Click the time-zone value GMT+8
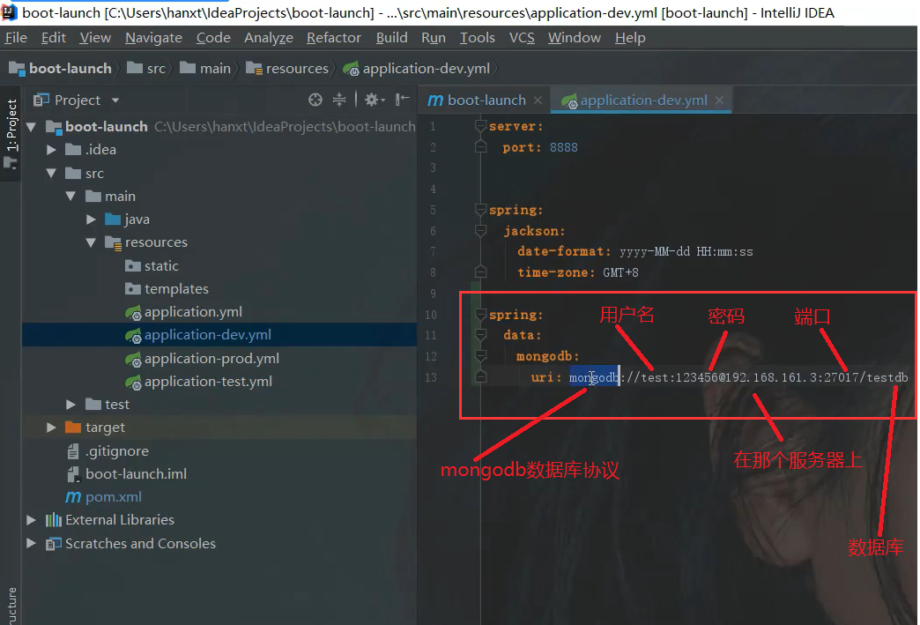Screen dimensions: 920x625 tap(620, 272)
